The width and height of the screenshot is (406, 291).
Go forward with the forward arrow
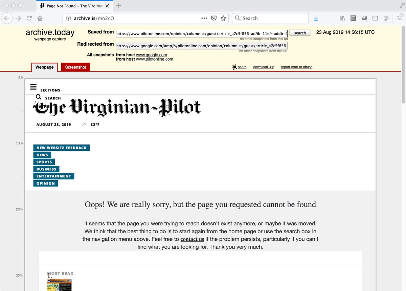(18, 18)
